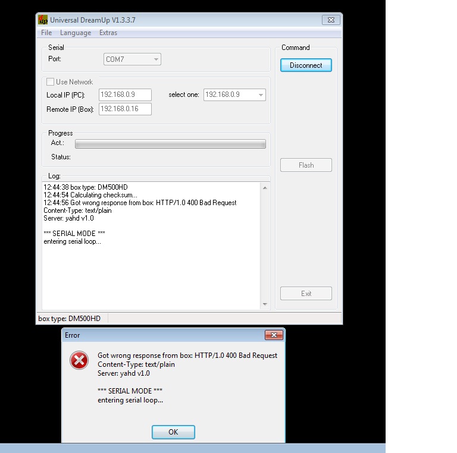The image size is (457, 453).
Task: Open the Language menu
Action: pos(76,33)
